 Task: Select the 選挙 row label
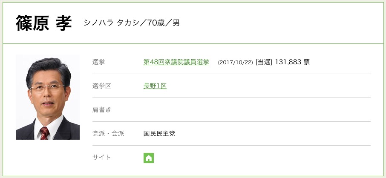point(98,62)
